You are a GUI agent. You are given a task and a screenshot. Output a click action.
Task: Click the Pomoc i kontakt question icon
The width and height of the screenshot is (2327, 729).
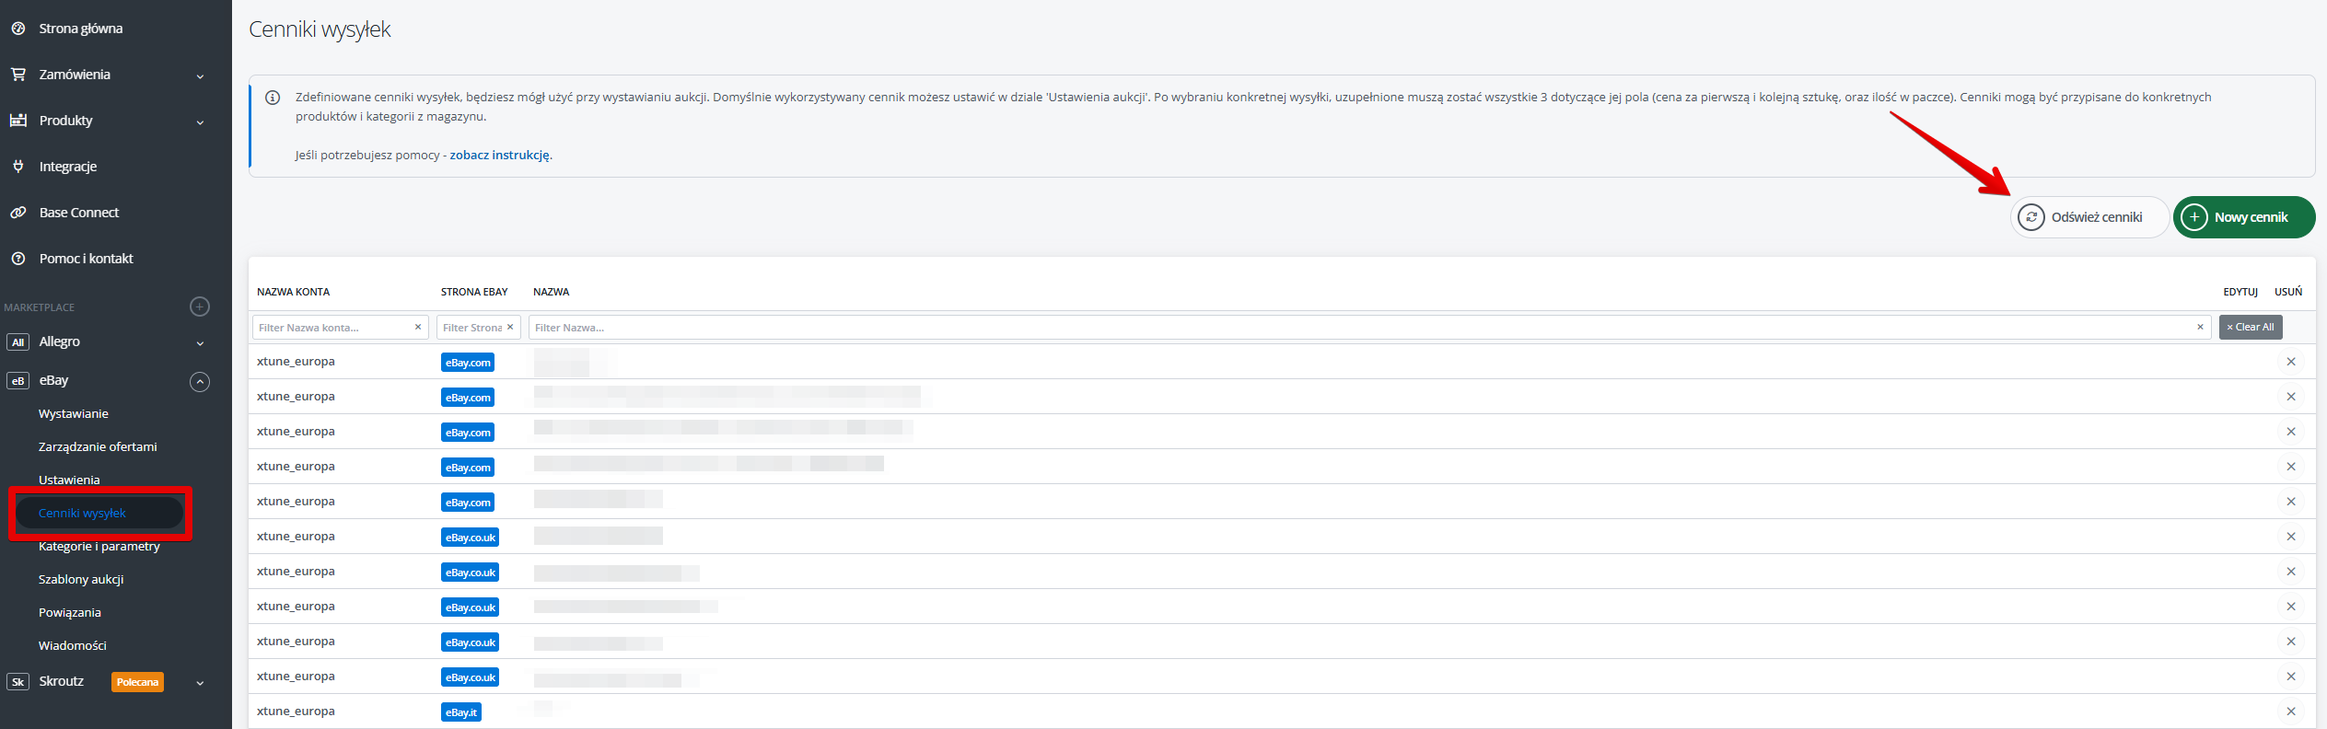[18, 259]
